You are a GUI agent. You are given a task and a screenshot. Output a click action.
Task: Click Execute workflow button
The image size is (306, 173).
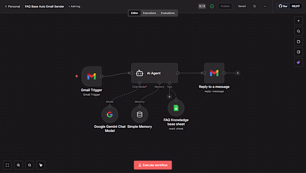[x=153, y=165]
